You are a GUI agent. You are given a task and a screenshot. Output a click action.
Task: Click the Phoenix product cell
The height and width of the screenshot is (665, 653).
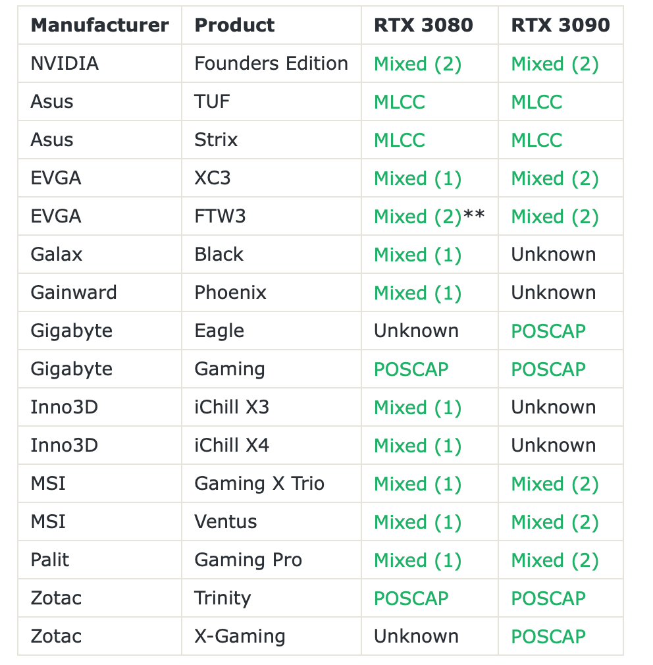pyautogui.click(x=230, y=293)
